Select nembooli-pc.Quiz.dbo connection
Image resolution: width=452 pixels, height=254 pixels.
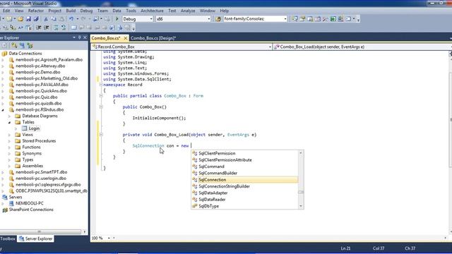(36, 97)
